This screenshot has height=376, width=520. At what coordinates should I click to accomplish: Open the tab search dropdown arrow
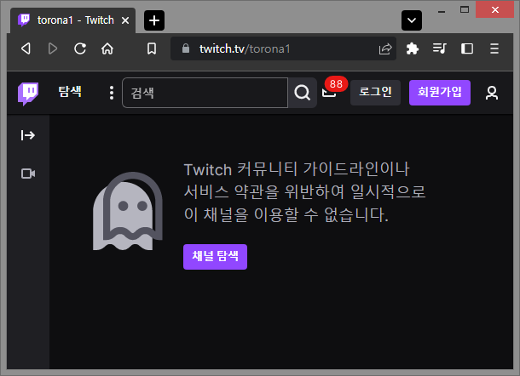412,20
